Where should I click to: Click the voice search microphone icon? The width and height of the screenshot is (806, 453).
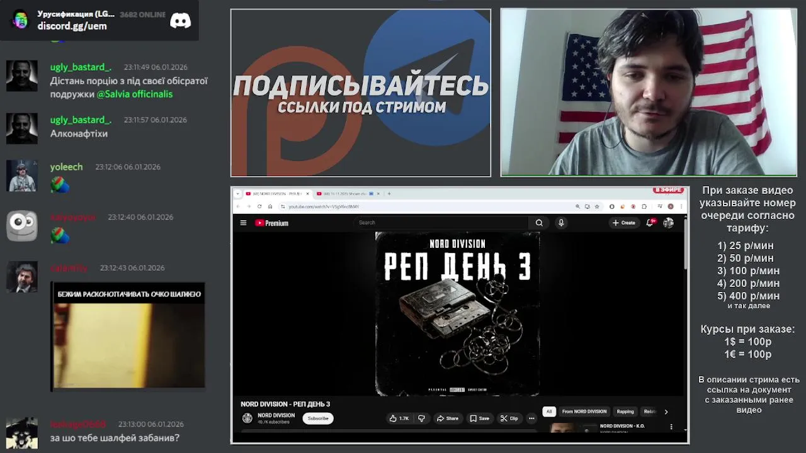coord(561,223)
